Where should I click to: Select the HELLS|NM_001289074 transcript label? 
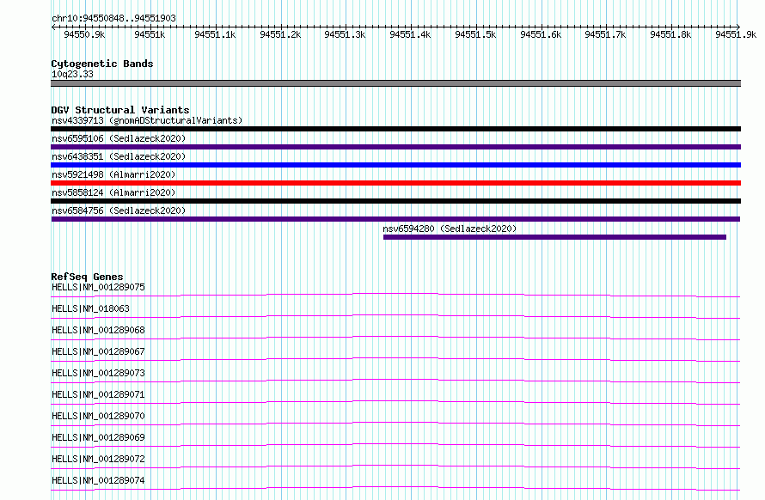(x=98, y=480)
